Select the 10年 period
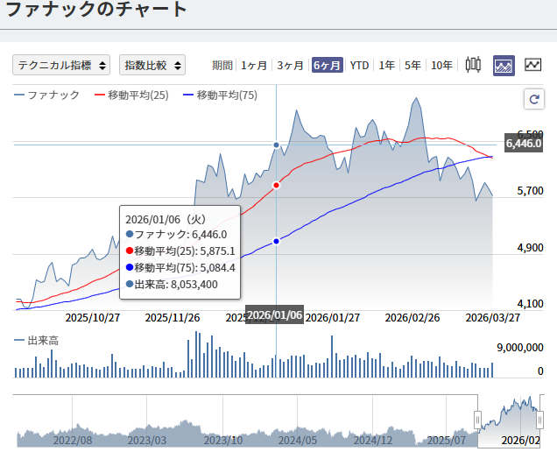Screen dimensions: 557x452 [441, 66]
